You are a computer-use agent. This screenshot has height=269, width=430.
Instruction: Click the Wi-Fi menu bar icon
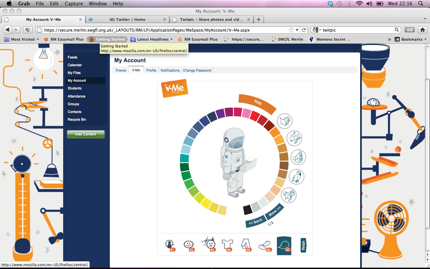(x=359, y=4)
